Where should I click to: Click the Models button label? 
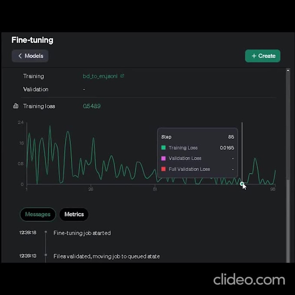point(34,56)
